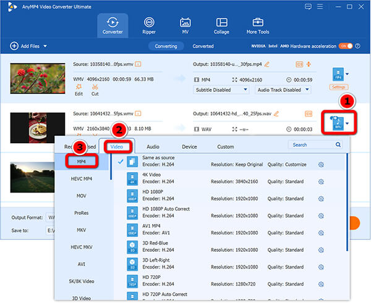371x303 pixels.
Task: Open the Converter tab
Action: pyautogui.click(x=113, y=26)
